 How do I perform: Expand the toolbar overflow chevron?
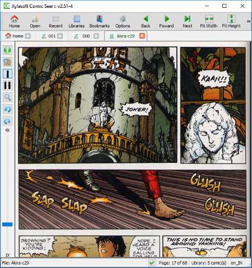[x=249, y=21]
